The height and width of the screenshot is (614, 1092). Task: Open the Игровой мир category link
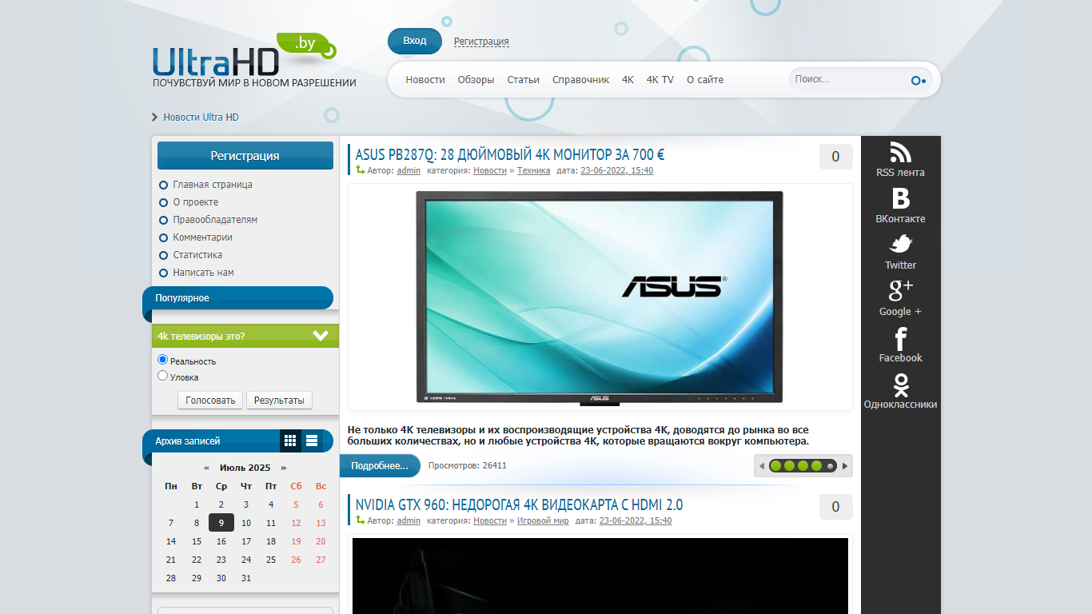click(543, 520)
